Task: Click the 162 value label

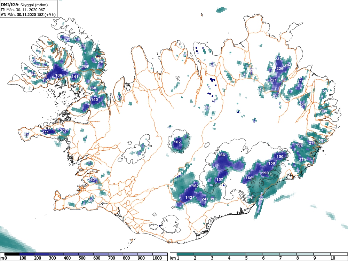Action: point(195,186)
